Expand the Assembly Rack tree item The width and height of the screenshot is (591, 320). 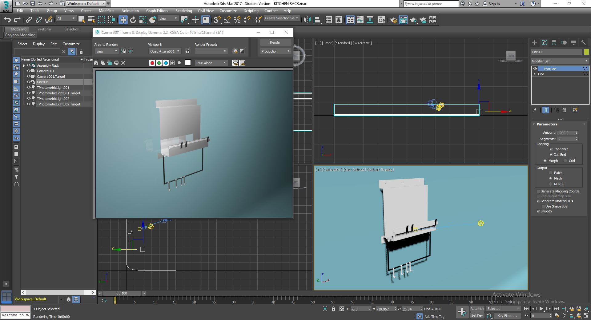coord(24,65)
